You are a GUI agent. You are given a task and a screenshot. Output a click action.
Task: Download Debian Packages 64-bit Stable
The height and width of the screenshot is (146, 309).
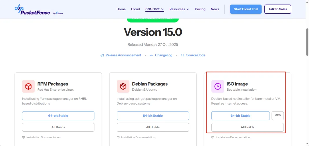(153, 116)
